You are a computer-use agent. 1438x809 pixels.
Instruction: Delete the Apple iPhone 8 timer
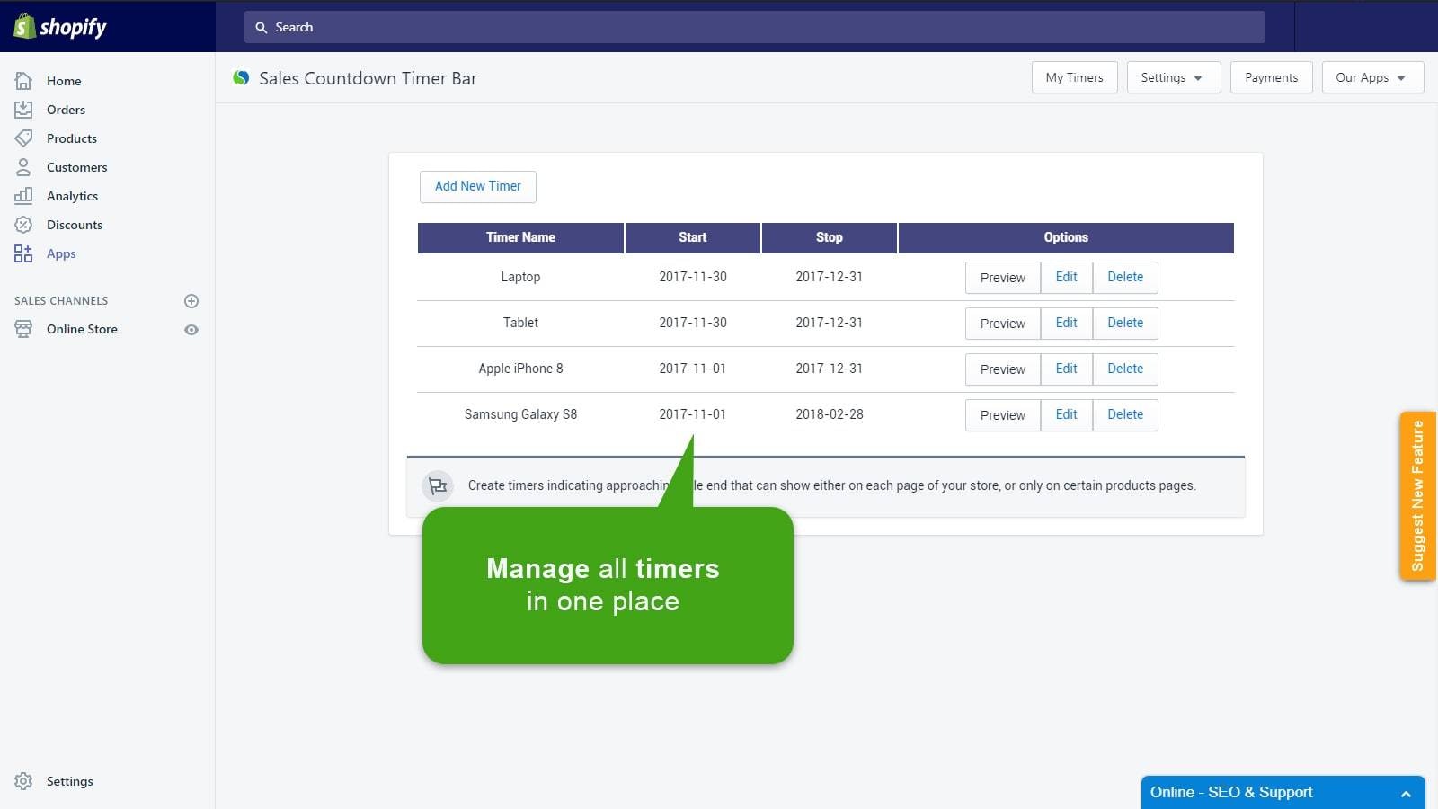tap(1125, 369)
